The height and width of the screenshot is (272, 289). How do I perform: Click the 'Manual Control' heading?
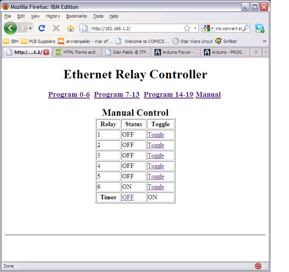[135, 112]
